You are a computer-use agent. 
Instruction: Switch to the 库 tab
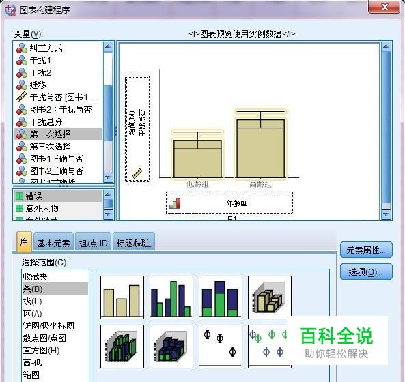[x=24, y=241]
